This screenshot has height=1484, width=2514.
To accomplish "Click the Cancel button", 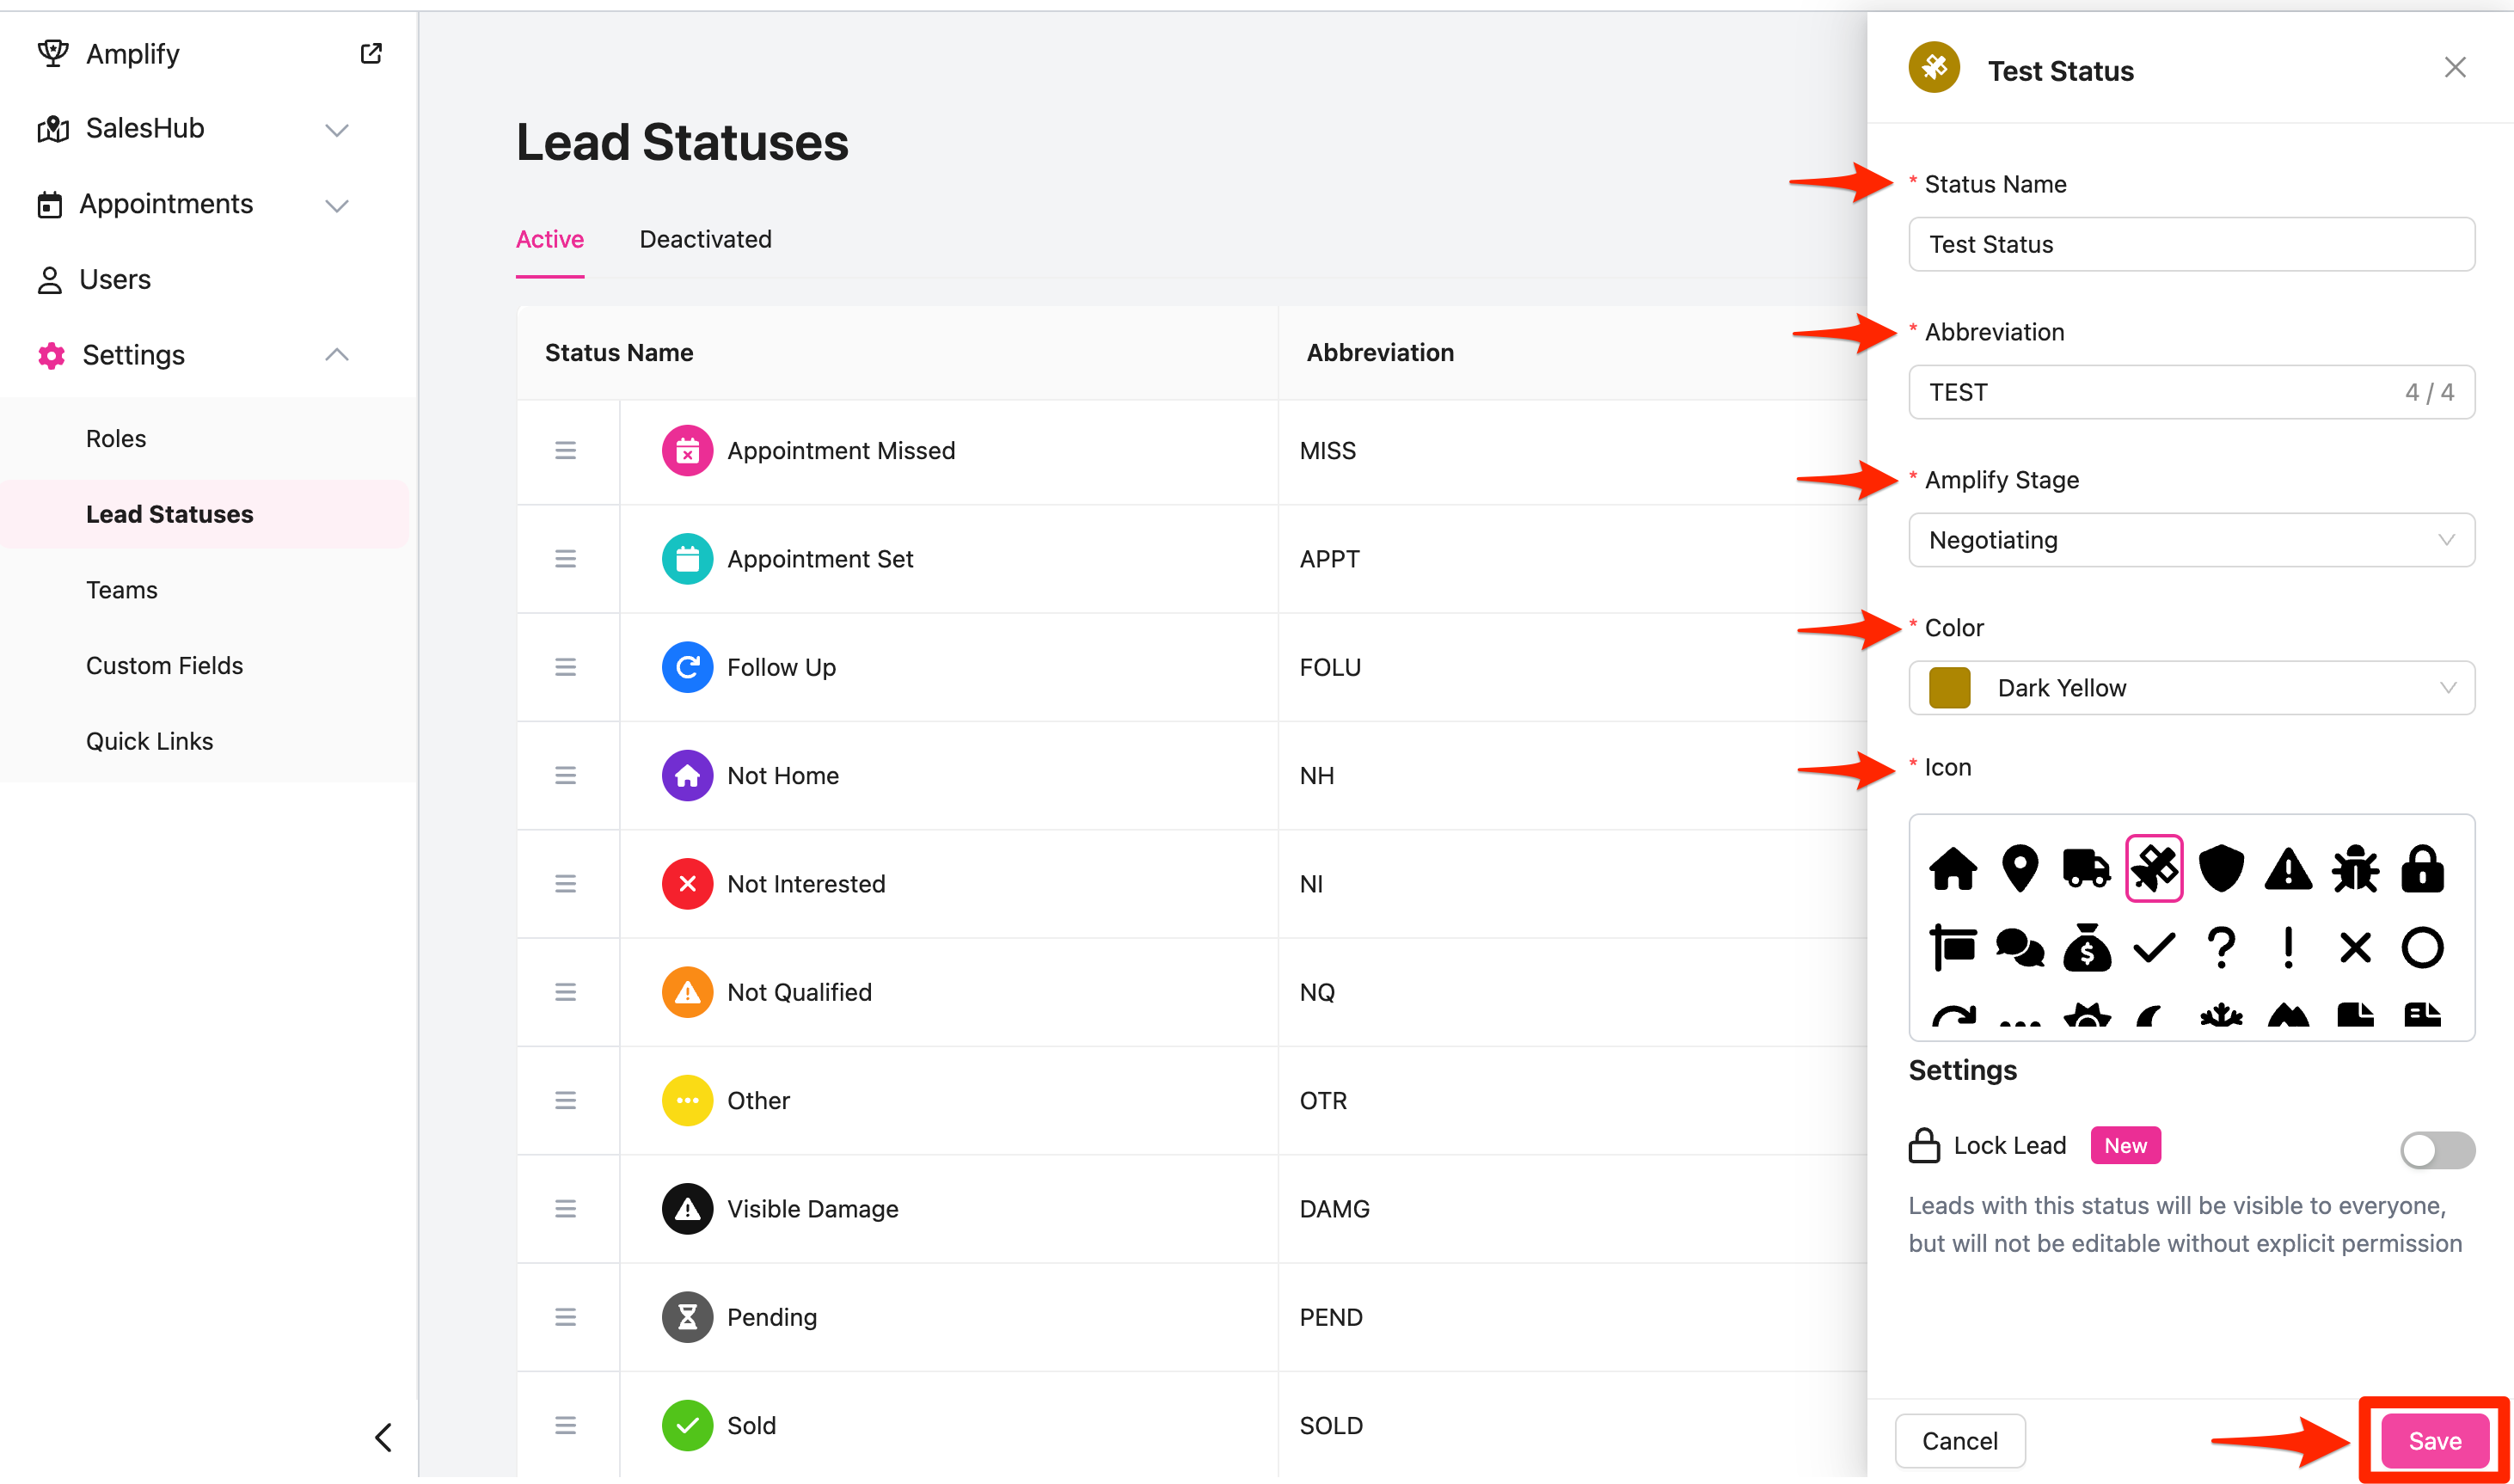I will tap(1959, 1440).
